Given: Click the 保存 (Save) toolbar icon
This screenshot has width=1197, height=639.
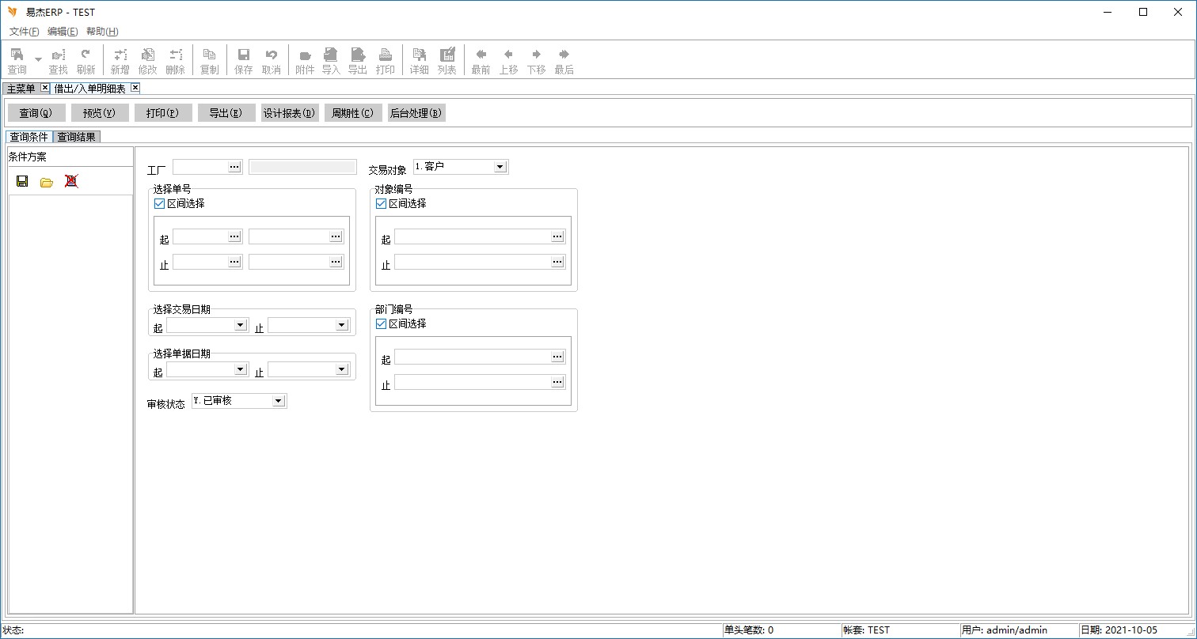Looking at the screenshot, I should tap(244, 60).
